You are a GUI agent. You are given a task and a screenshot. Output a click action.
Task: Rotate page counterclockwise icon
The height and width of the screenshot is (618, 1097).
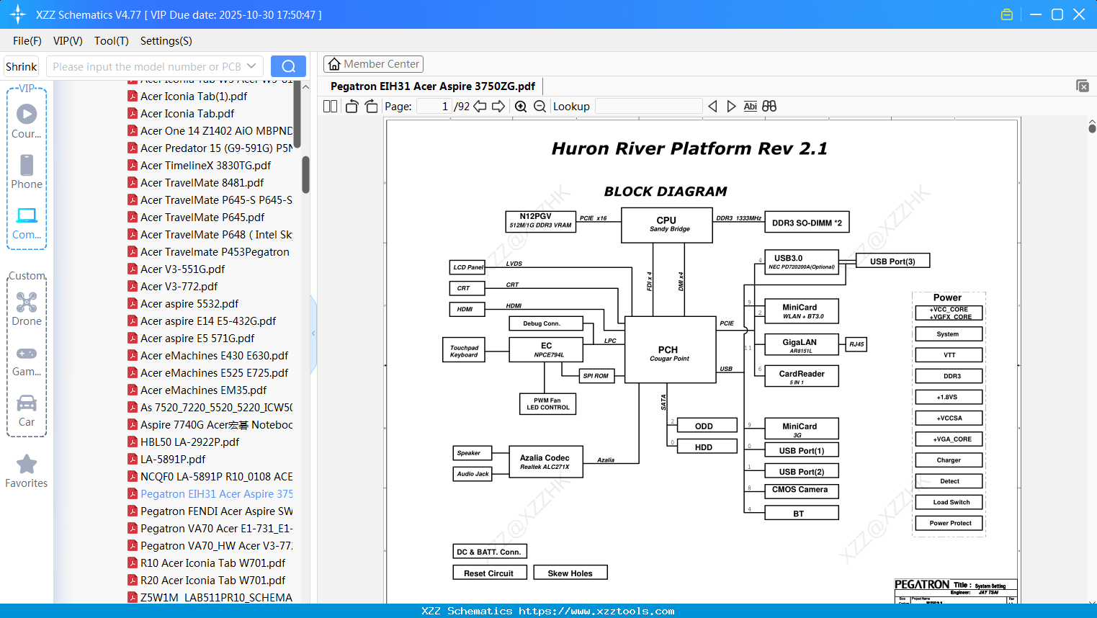(352, 107)
